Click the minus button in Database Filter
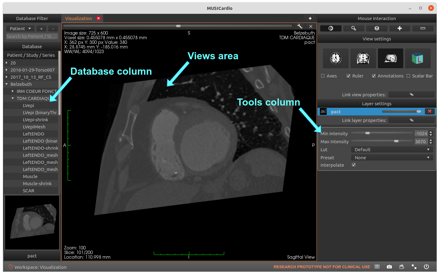 pyautogui.click(x=53, y=28)
